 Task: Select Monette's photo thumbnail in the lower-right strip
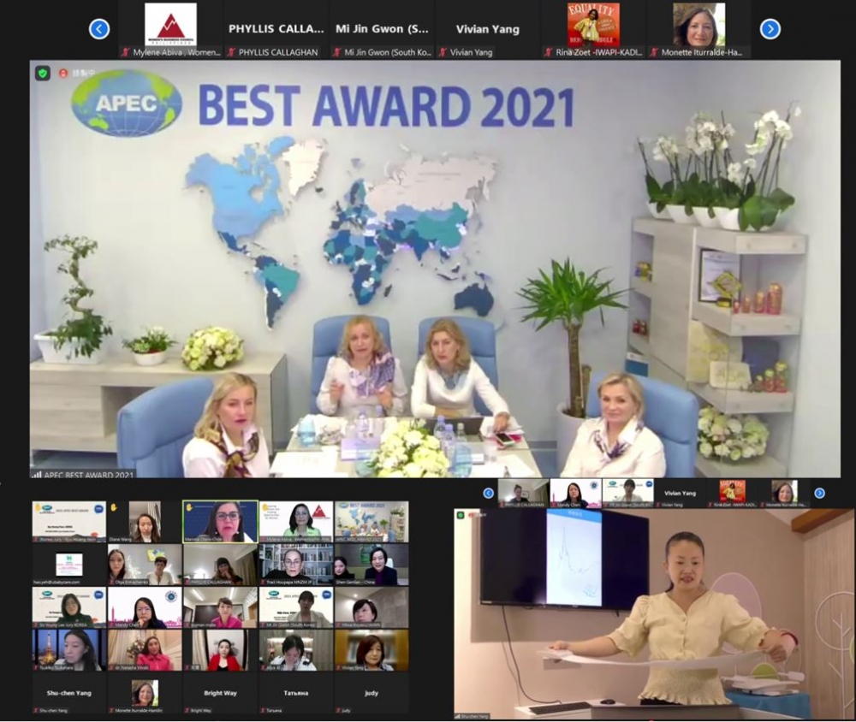point(785,494)
